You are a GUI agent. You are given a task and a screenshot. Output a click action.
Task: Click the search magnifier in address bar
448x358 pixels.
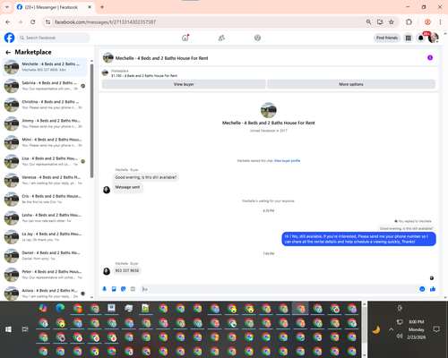coord(369,22)
